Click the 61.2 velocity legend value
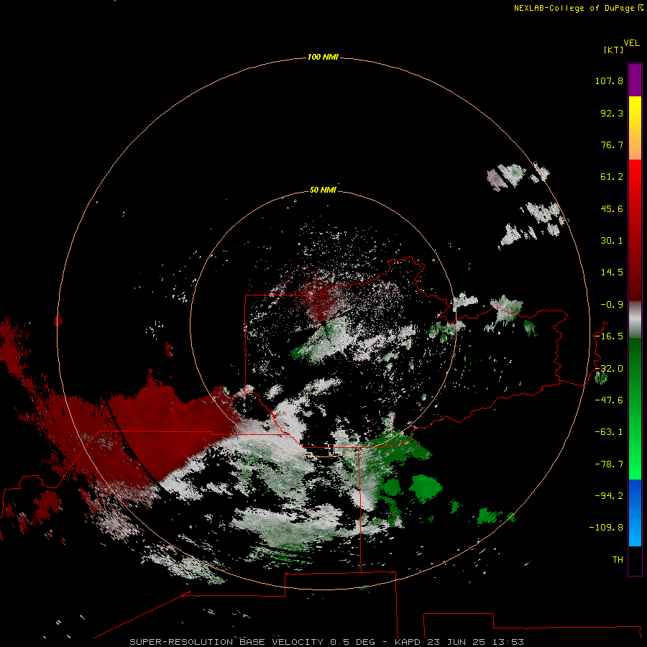Image resolution: width=647 pixels, height=647 pixels. [612, 177]
